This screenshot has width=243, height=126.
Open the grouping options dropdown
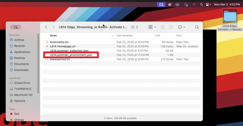[x=152, y=27]
